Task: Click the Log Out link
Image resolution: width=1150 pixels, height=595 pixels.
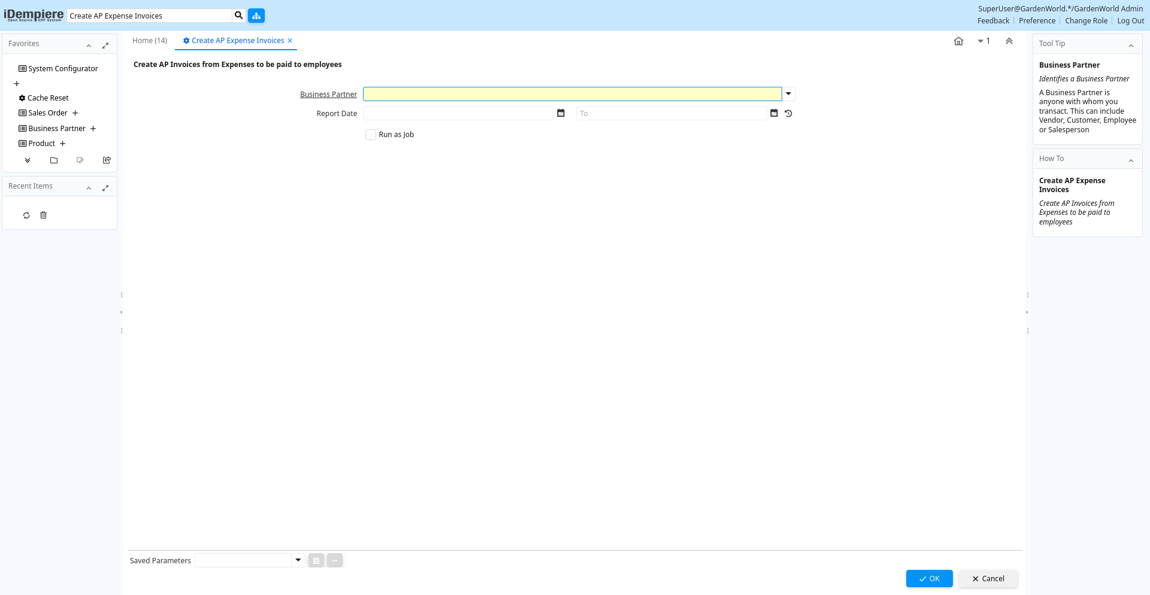Action: (1130, 21)
